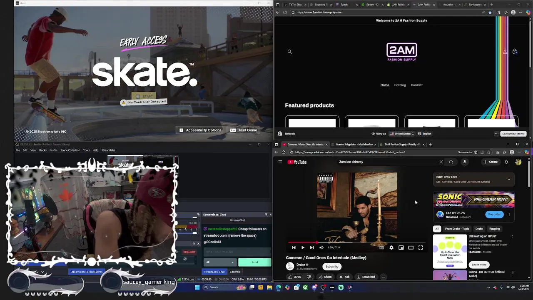Subscribe to the Drake channel

[332, 266]
